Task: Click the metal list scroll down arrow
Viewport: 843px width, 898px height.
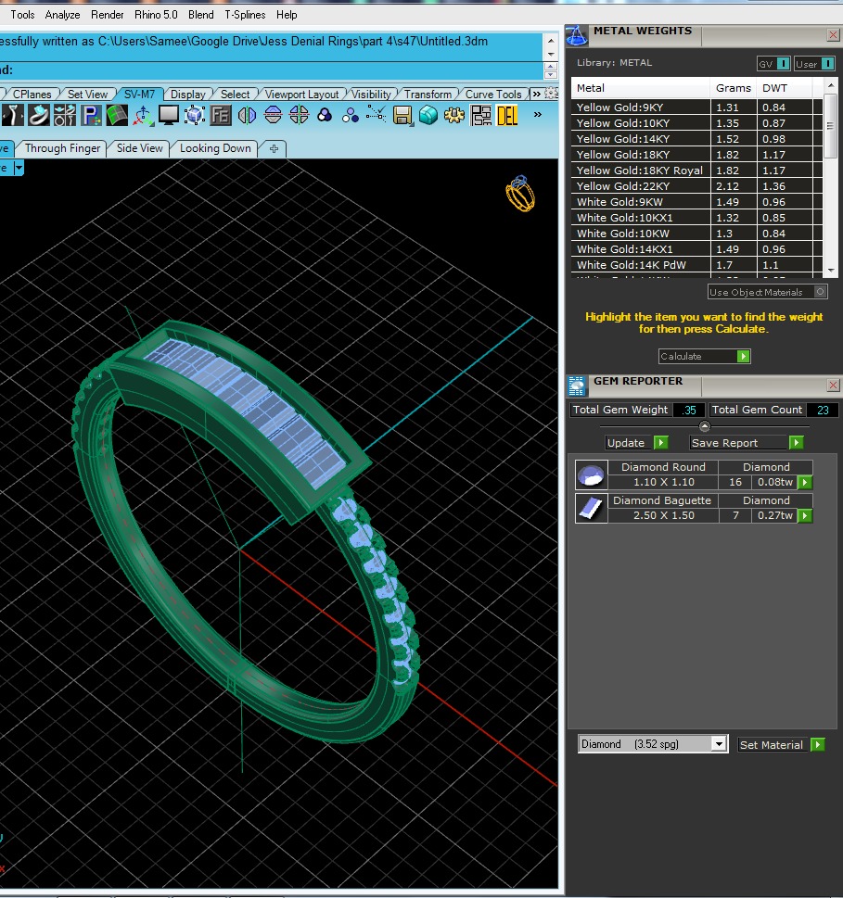Action: click(x=830, y=270)
